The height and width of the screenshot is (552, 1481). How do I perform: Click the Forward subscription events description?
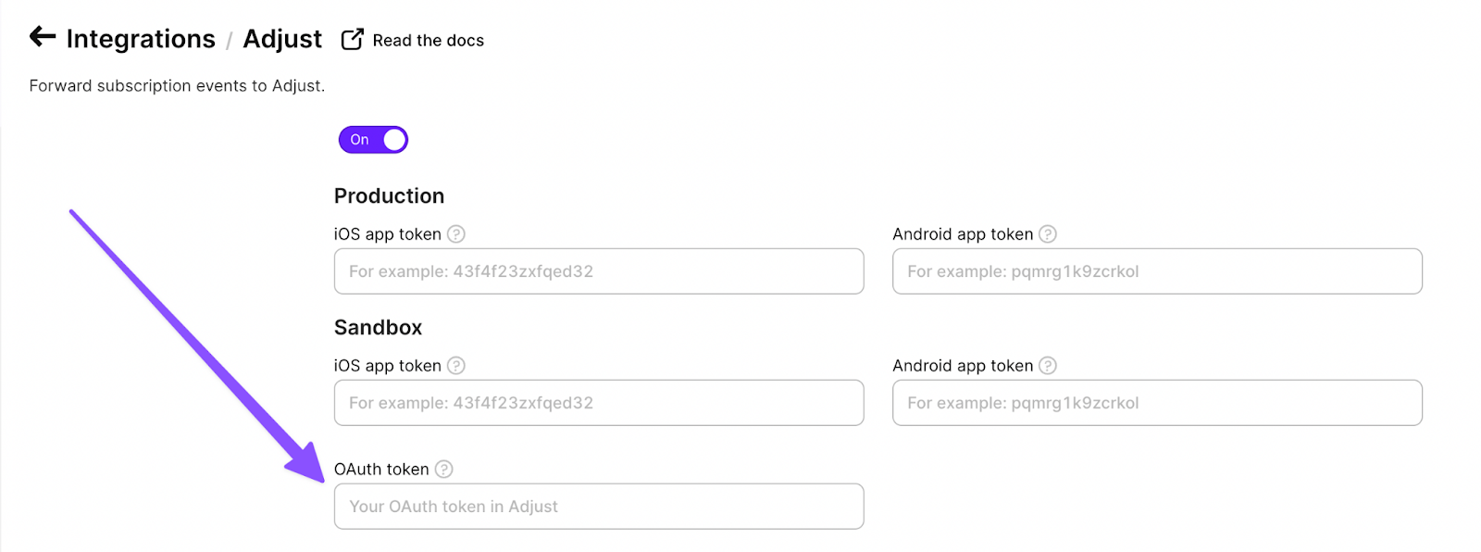coord(177,86)
